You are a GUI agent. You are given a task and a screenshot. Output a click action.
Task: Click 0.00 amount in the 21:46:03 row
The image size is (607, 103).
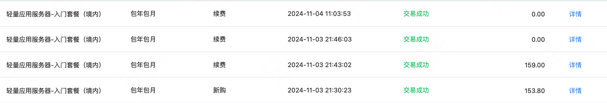point(538,40)
